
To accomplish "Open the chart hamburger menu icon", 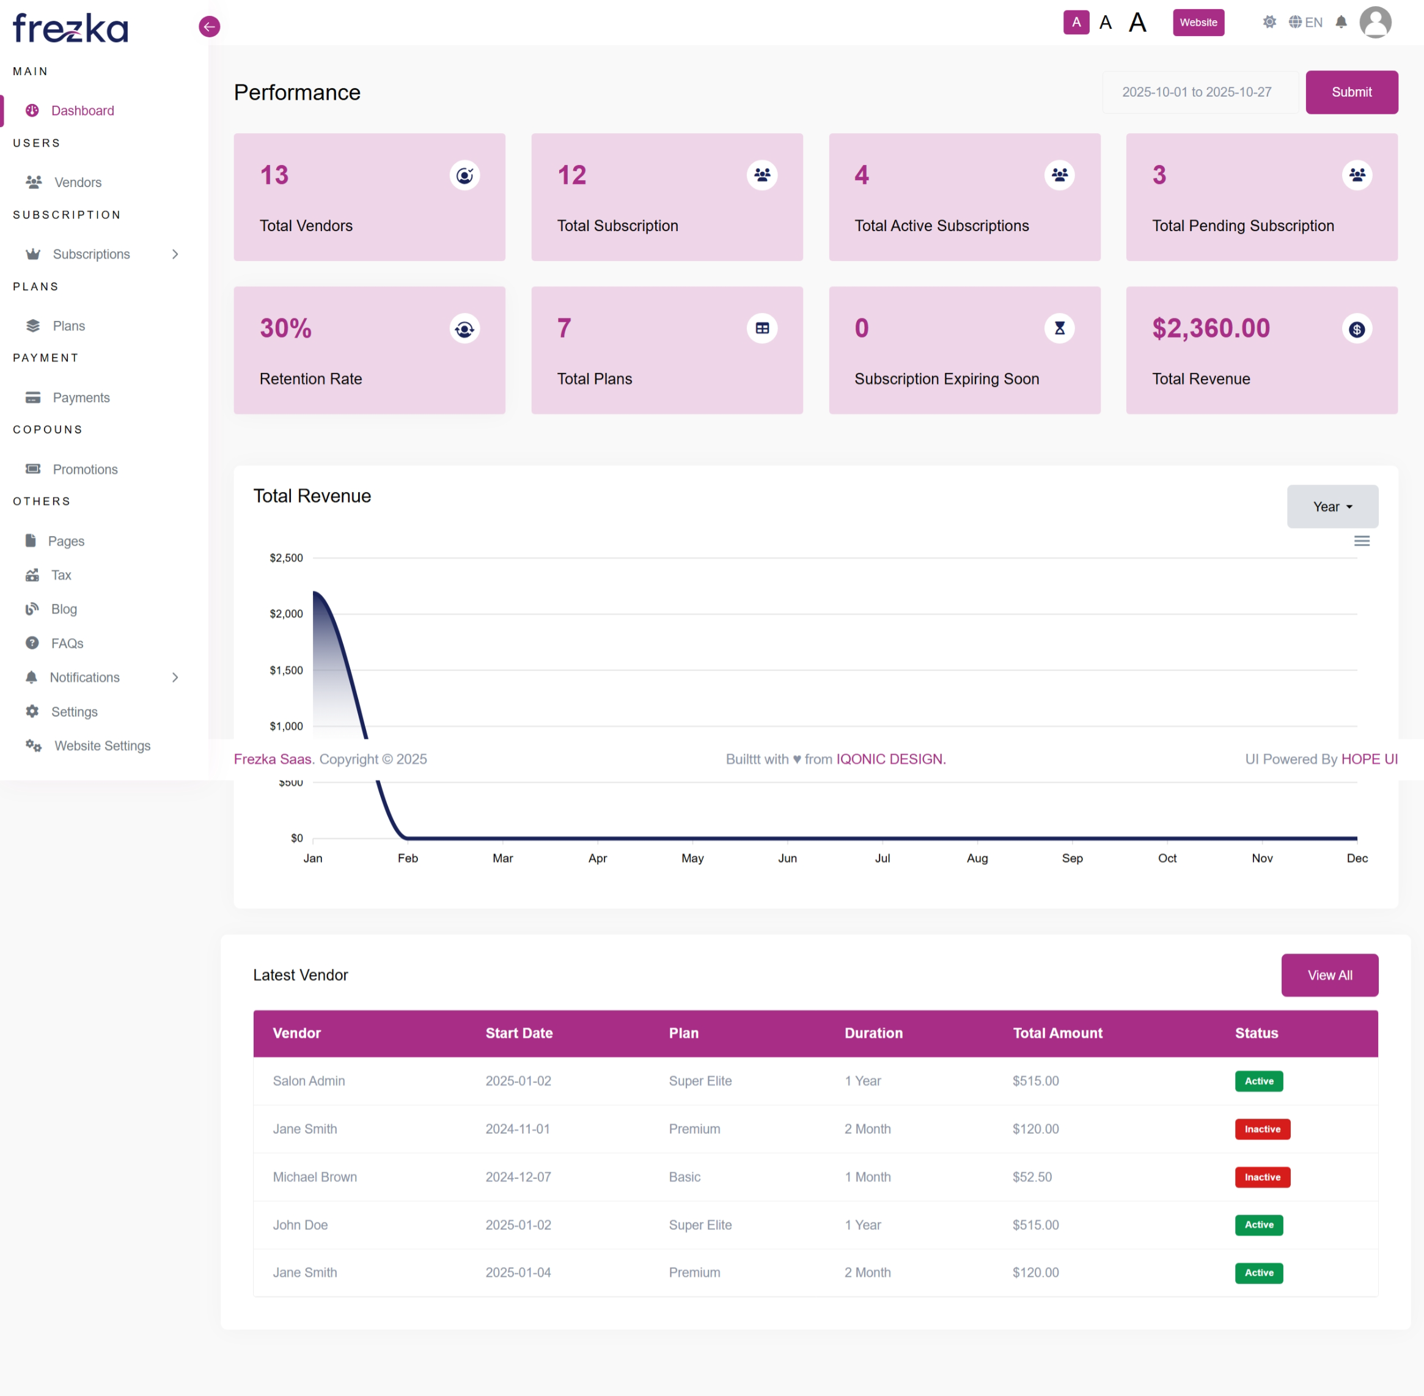I will (1361, 541).
